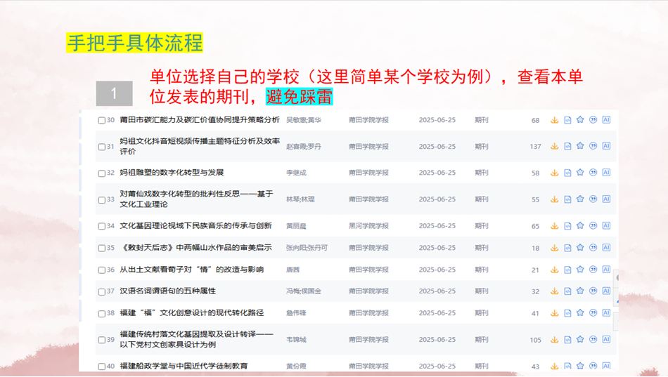Star article 36 about 荀子
668x377 pixels.
[x=580, y=270]
